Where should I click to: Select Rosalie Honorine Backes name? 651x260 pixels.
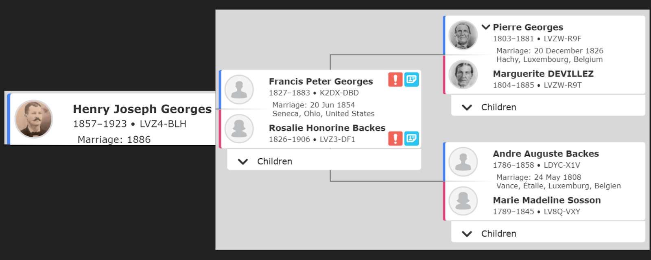click(327, 128)
